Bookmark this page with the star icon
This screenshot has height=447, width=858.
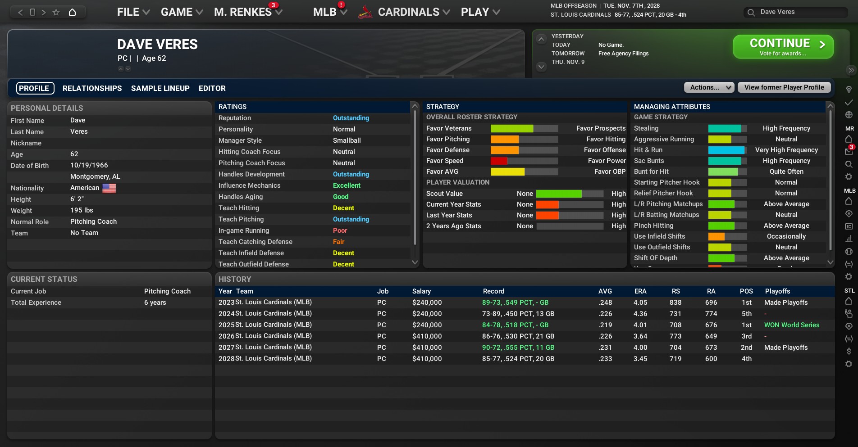(56, 12)
